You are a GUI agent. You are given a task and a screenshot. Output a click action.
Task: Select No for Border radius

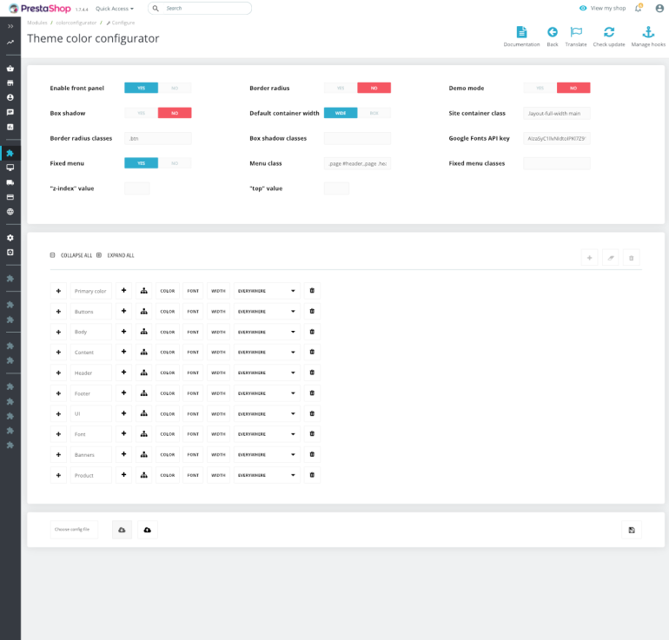coord(374,88)
